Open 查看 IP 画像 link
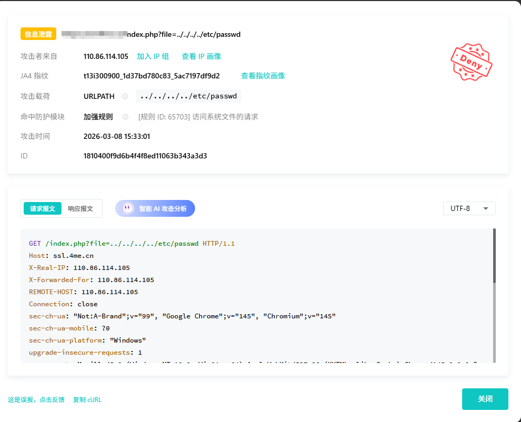The width and height of the screenshot is (521, 422). pos(201,56)
